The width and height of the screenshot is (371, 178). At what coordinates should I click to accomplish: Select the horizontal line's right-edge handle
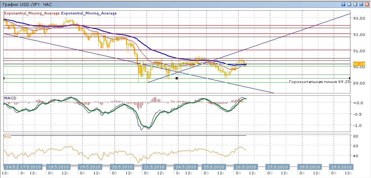(x=349, y=78)
